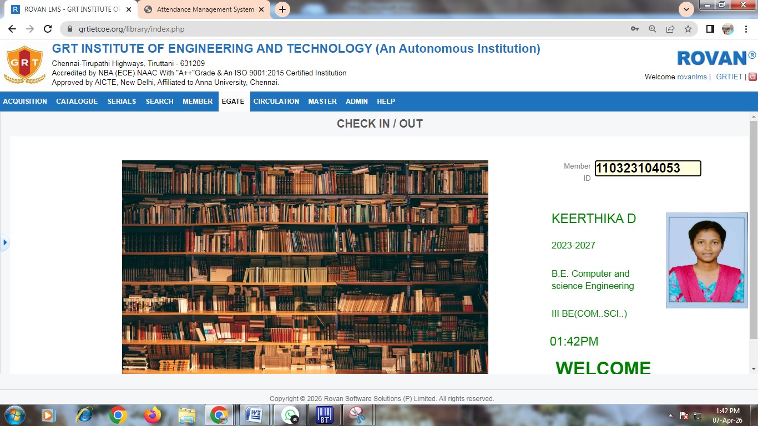Reload the page with refresh icon
The height and width of the screenshot is (426, 758).
48,29
